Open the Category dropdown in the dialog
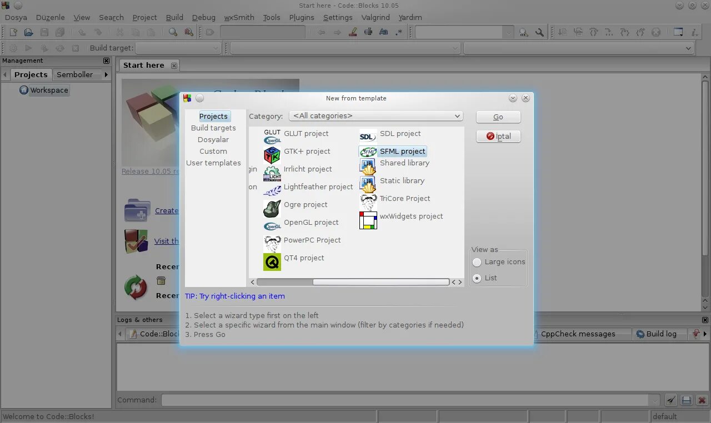The height and width of the screenshot is (423, 711). [x=376, y=116]
